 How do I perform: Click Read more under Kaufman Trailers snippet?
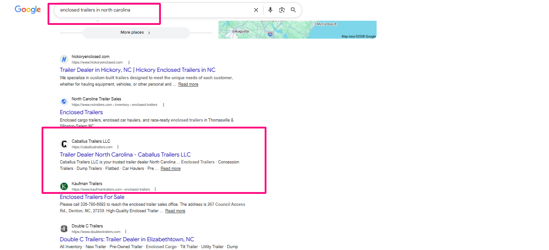tap(175, 211)
